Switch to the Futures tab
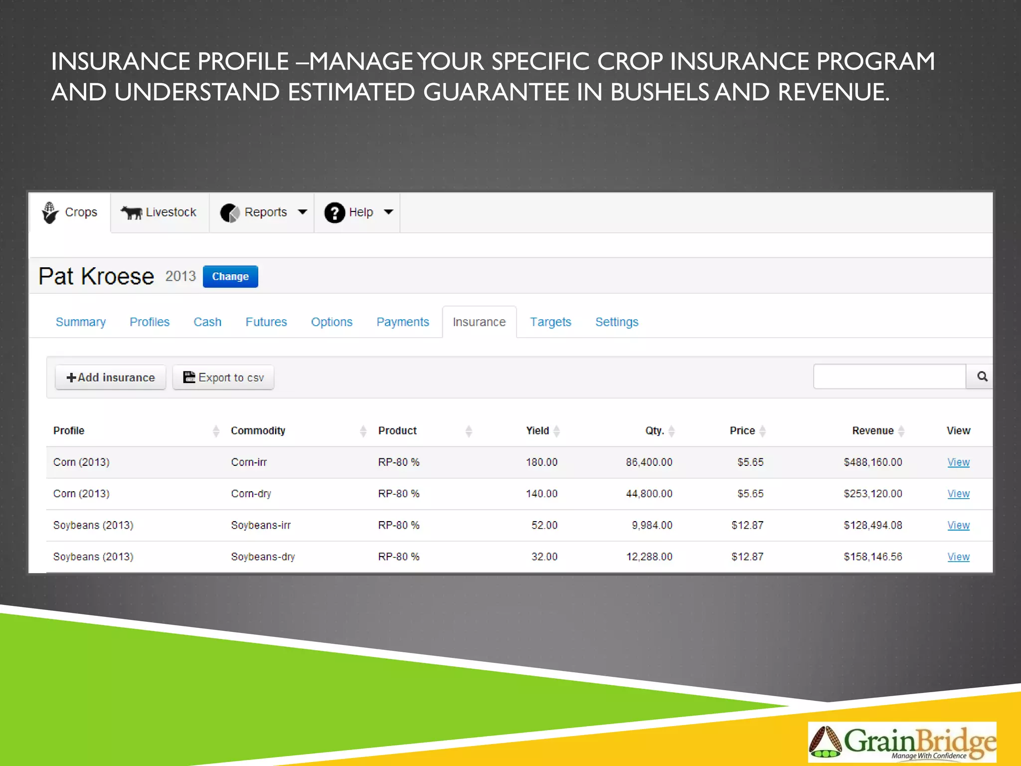This screenshot has height=766, width=1021. pyautogui.click(x=266, y=322)
